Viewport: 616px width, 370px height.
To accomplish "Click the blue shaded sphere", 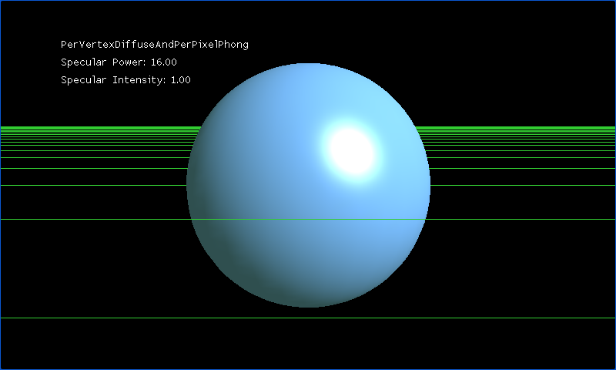I will [309, 185].
